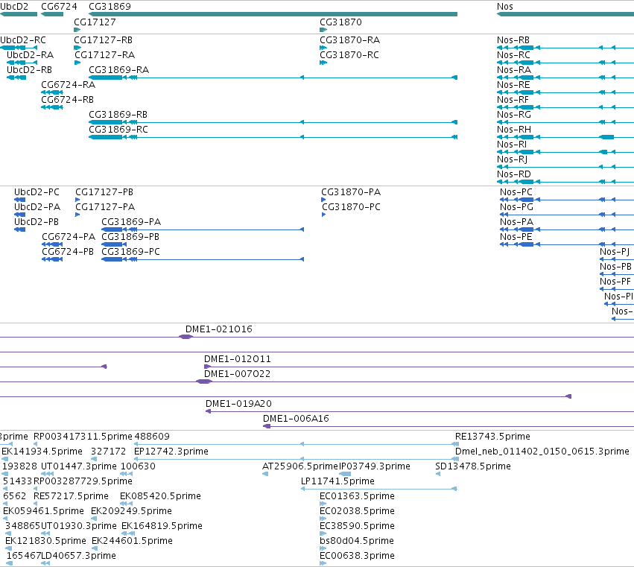Screen dimensions: 634x567
Task: Open transcript CG31869-RC
Action: point(118,130)
